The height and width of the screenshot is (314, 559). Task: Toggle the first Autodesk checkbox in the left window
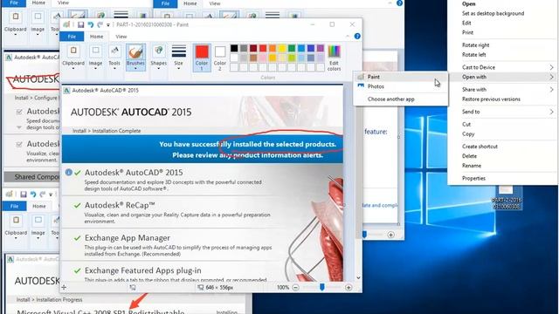click(19, 112)
